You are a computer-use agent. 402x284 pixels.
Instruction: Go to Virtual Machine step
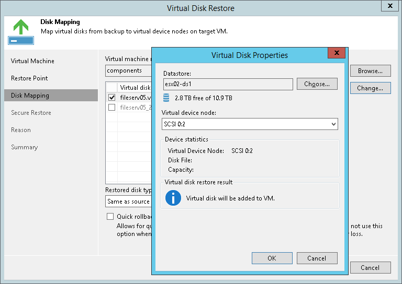pyautogui.click(x=32, y=61)
